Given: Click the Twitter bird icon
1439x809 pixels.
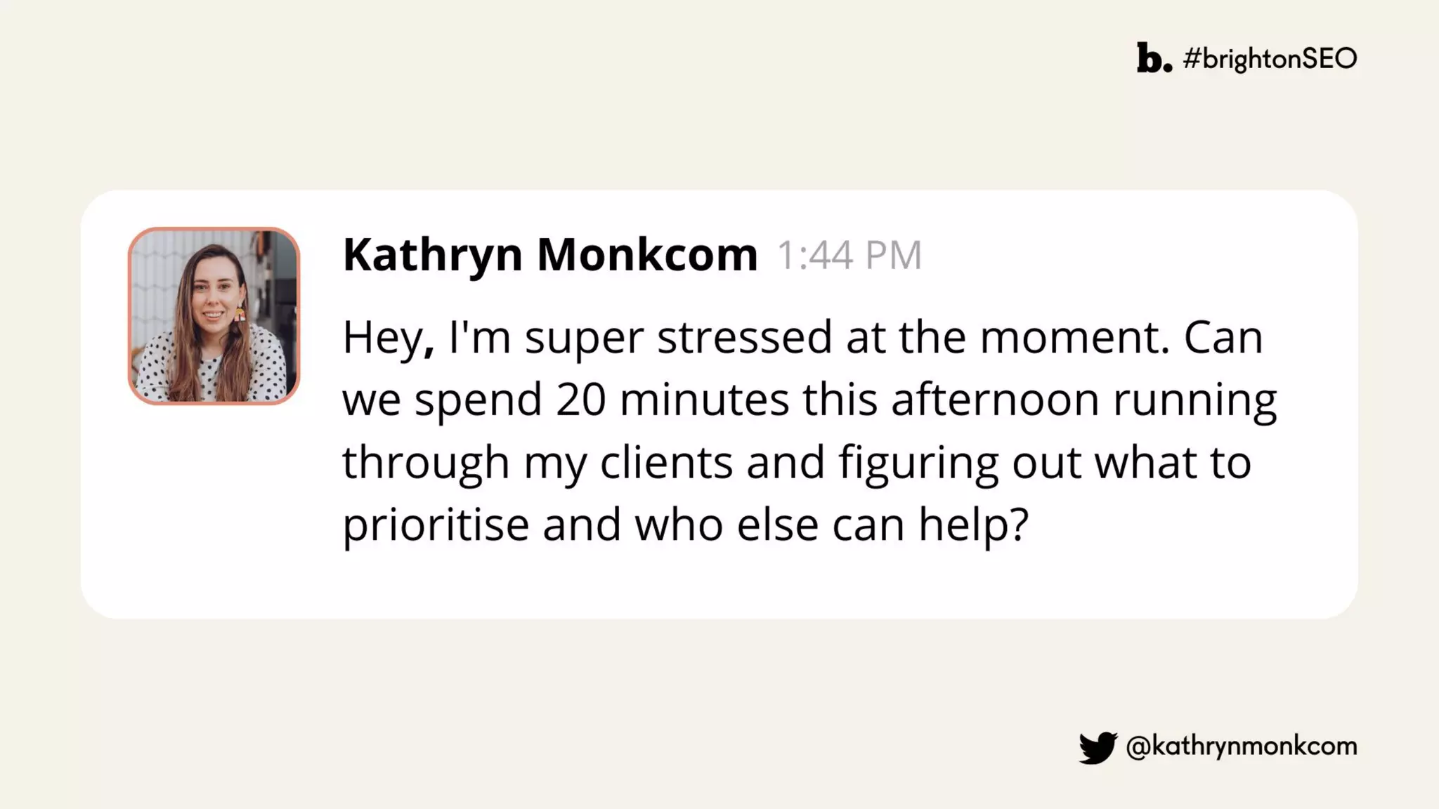Looking at the screenshot, I should (x=1098, y=747).
